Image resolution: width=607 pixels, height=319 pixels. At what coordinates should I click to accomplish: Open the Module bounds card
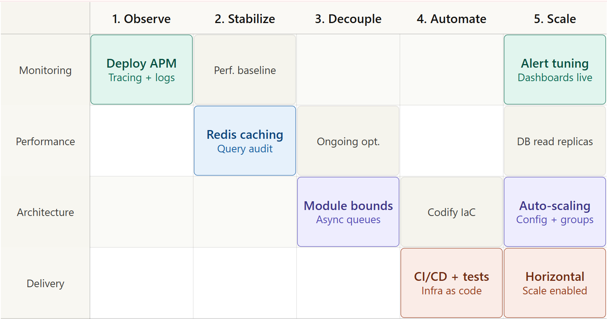click(348, 212)
